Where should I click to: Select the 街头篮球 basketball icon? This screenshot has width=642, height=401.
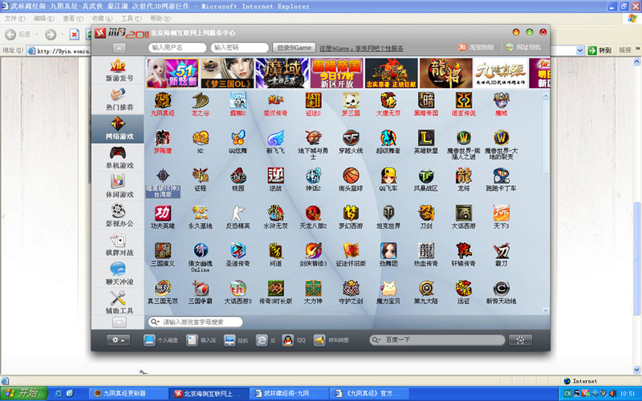pyautogui.click(x=351, y=176)
